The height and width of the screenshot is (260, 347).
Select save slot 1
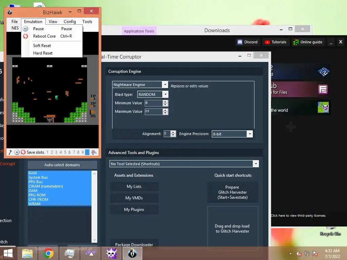pyautogui.click(x=47, y=152)
